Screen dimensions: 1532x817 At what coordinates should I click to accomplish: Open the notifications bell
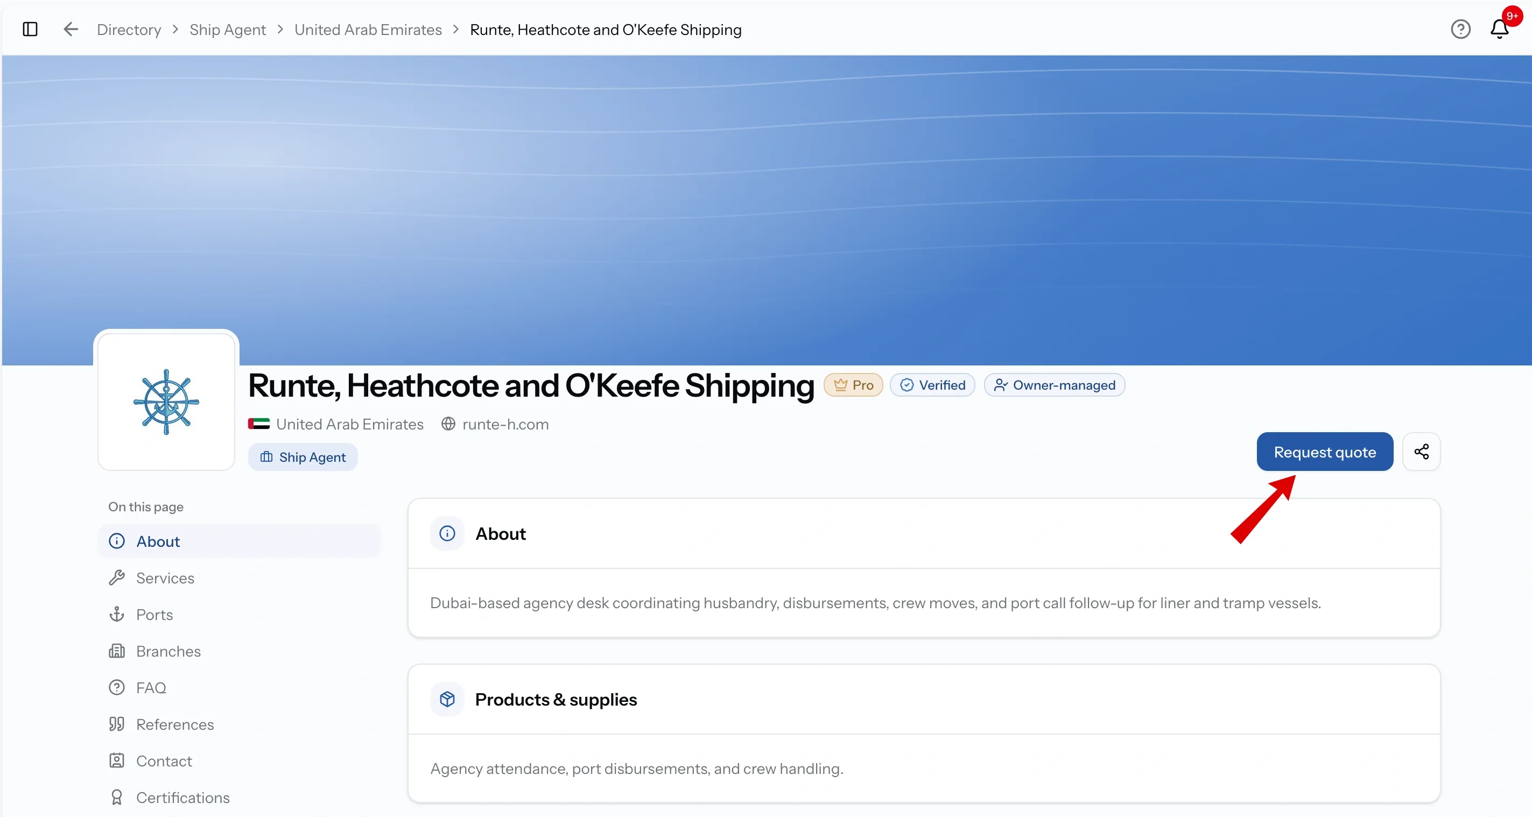(1499, 29)
